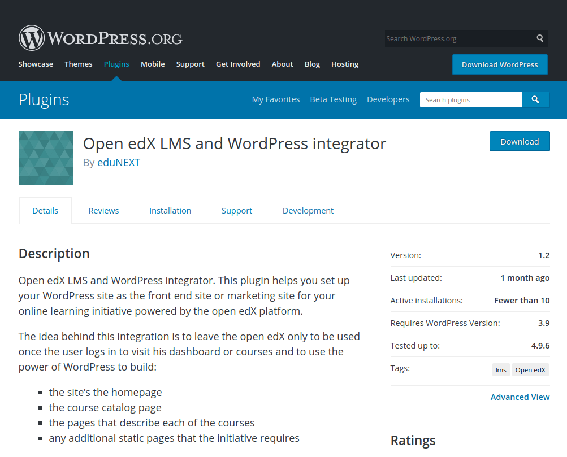Click 'the course catalog page' list item
This screenshot has width=567, height=457.
[x=105, y=407]
